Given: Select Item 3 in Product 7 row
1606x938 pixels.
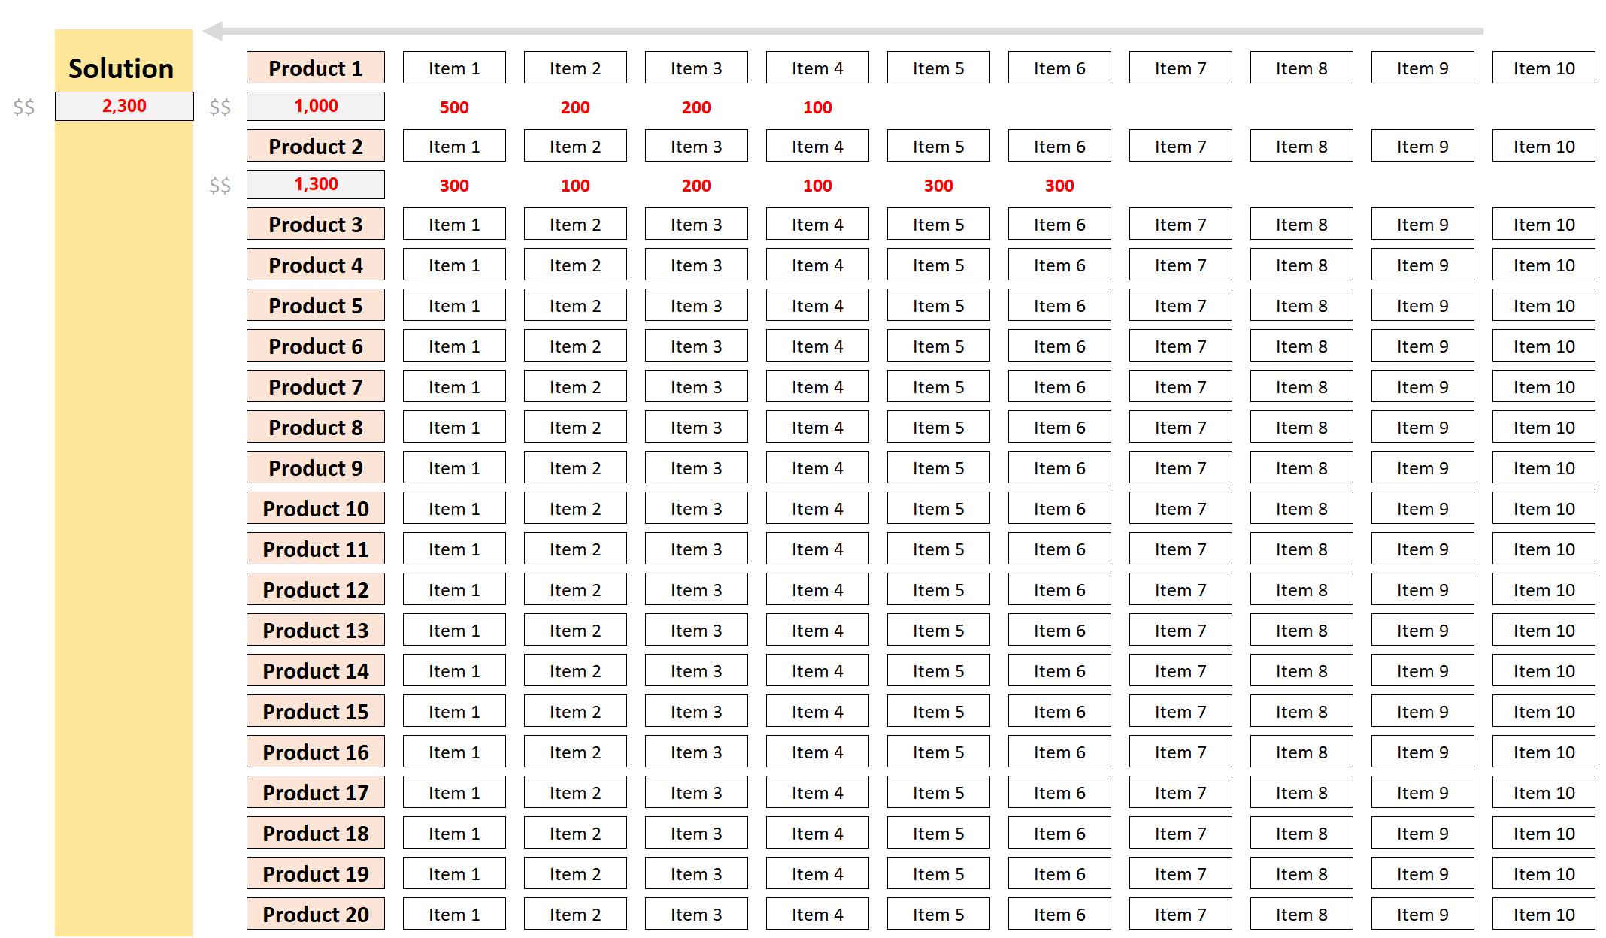Looking at the screenshot, I should [x=695, y=387].
